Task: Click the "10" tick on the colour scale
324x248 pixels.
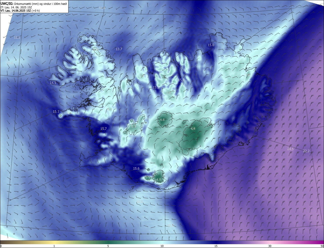Action: pos(162,246)
